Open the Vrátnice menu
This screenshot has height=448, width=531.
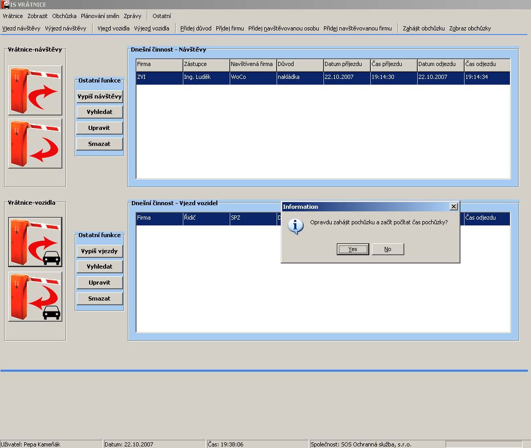pos(13,16)
